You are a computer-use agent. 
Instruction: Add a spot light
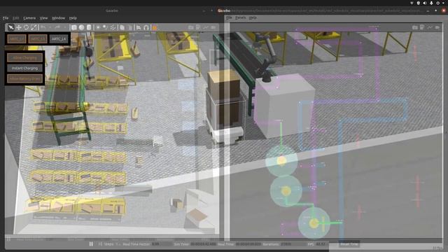pos(106,27)
